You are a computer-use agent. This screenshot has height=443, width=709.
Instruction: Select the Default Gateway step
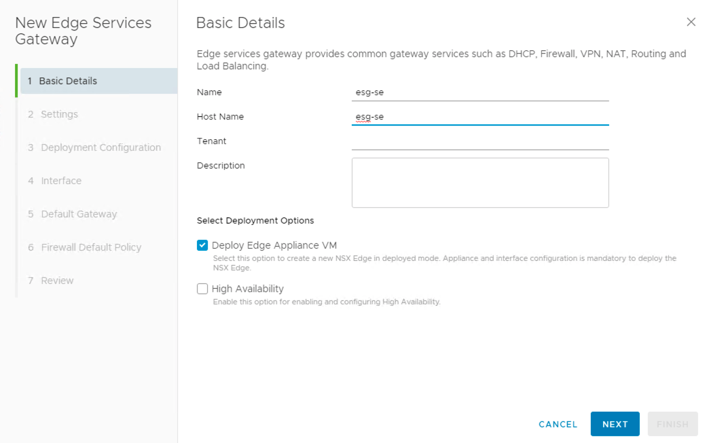click(x=79, y=214)
